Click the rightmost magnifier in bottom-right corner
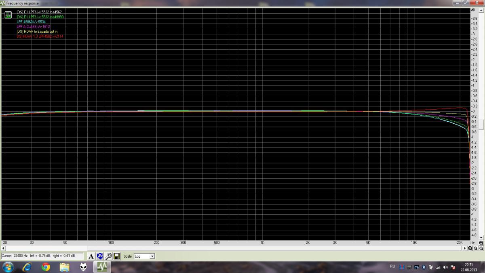Image resolution: width=485 pixels, height=273 pixels. (x=481, y=248)
